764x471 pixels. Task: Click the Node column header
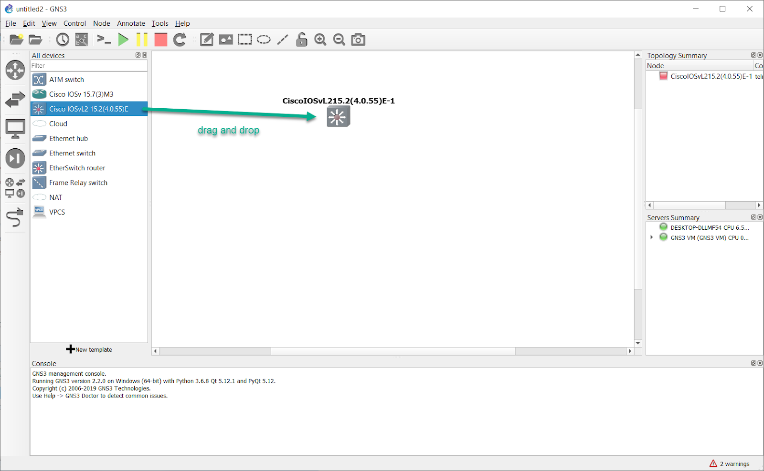(x=700, y=66)
